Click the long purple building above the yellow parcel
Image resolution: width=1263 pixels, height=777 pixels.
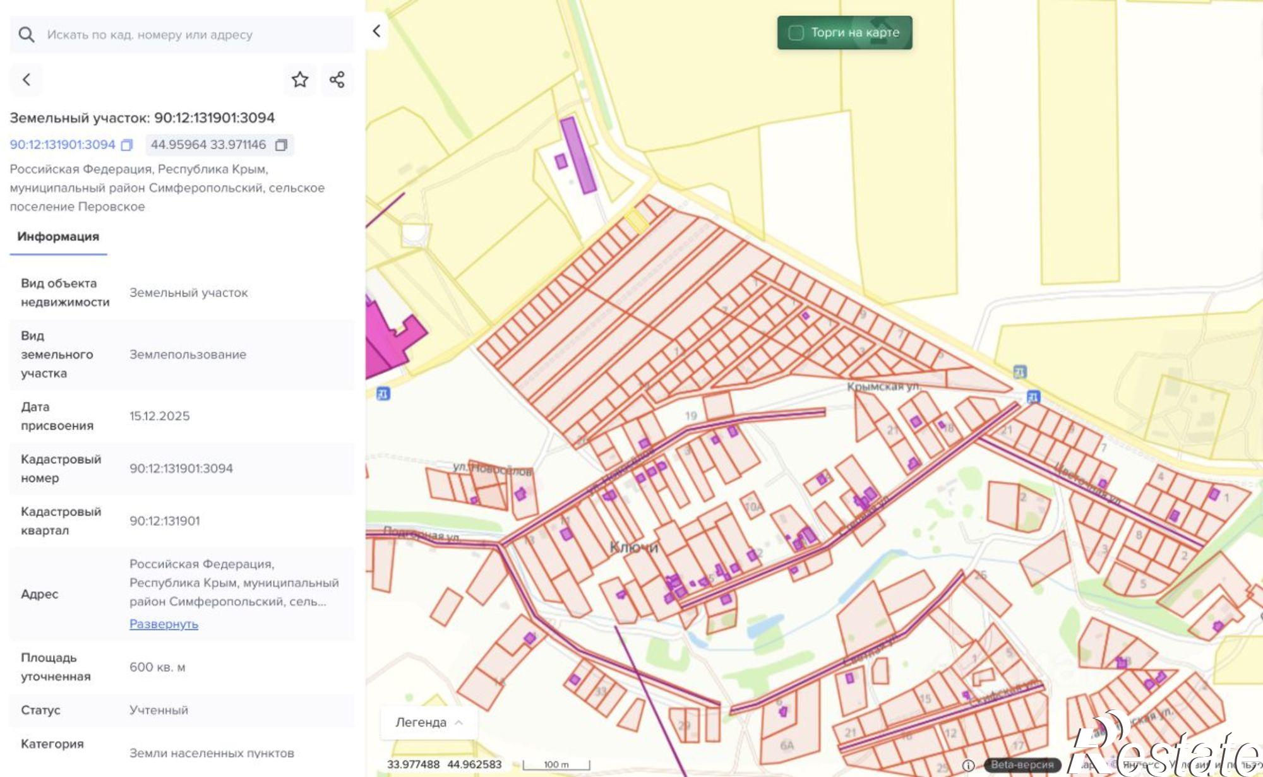pos(578,155)
